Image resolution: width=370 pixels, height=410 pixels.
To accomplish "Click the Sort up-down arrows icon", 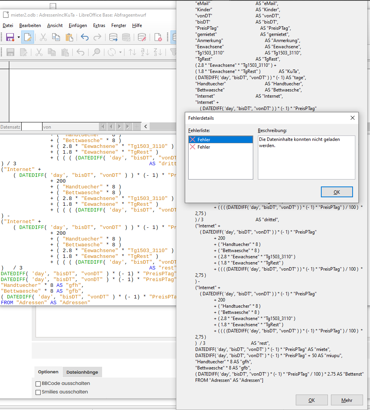I will tap(133, 52).
